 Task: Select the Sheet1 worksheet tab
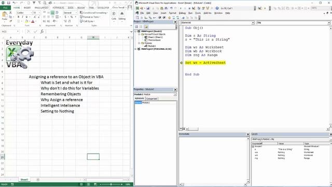click(x=24, y=180)
